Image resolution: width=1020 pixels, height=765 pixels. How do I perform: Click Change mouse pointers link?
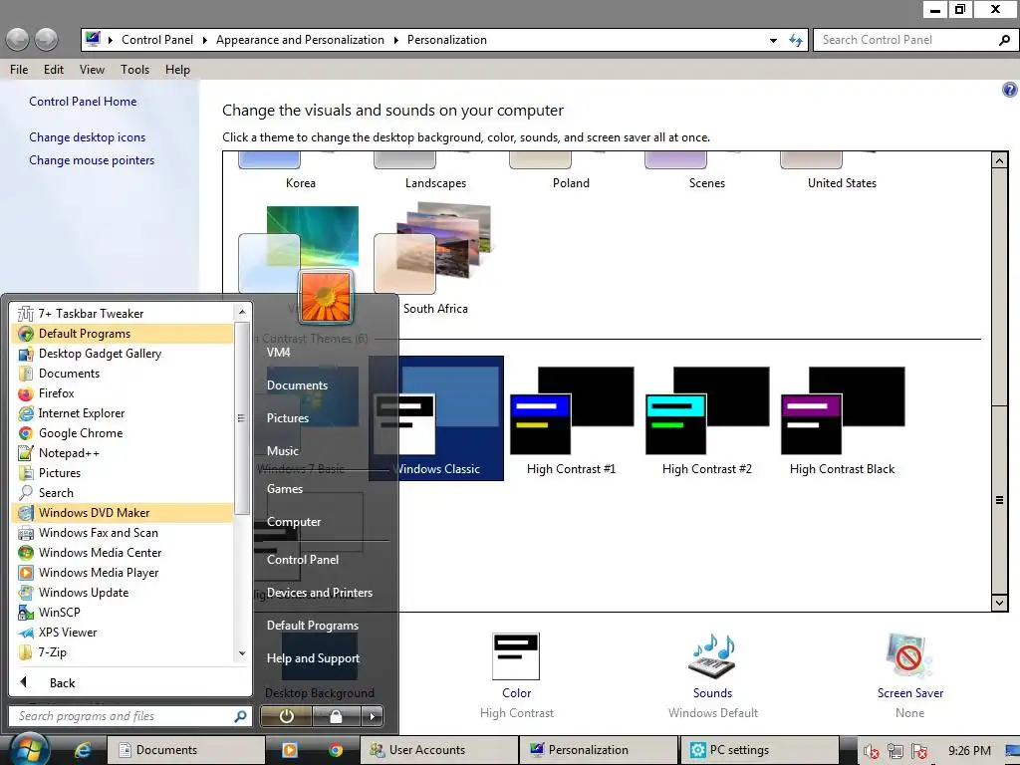(92, 160)
